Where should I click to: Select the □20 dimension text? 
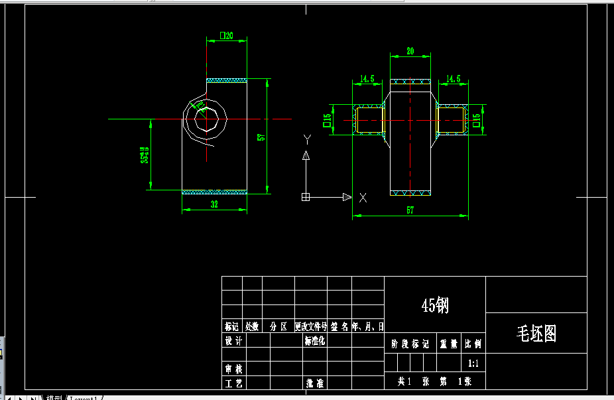pos(226,36)
